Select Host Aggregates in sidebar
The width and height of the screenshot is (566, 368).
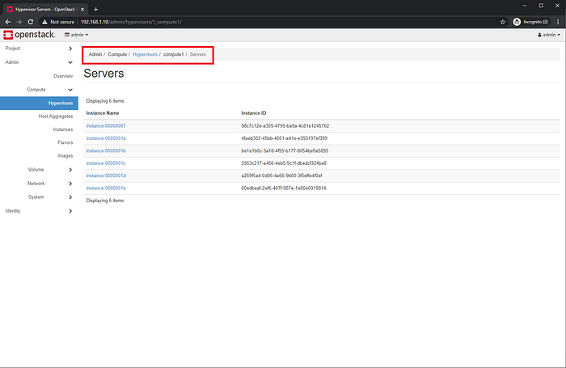[56, 116]
